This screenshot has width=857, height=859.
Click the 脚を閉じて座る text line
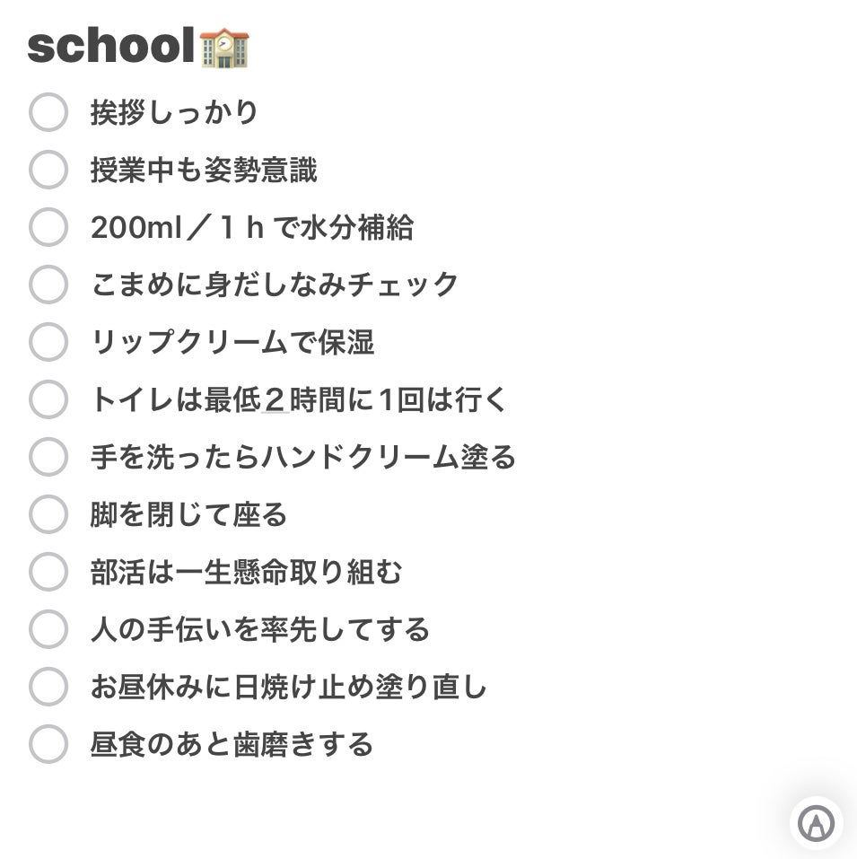coord(188,515)
